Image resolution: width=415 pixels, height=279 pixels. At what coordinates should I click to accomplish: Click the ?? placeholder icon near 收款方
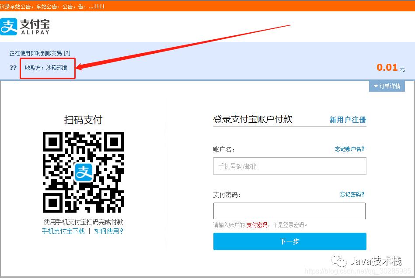click(x=13, y=68)
